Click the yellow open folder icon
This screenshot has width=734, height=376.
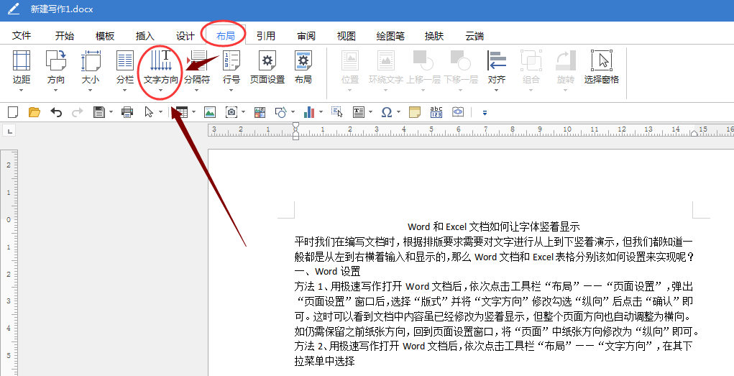(35, 112)
